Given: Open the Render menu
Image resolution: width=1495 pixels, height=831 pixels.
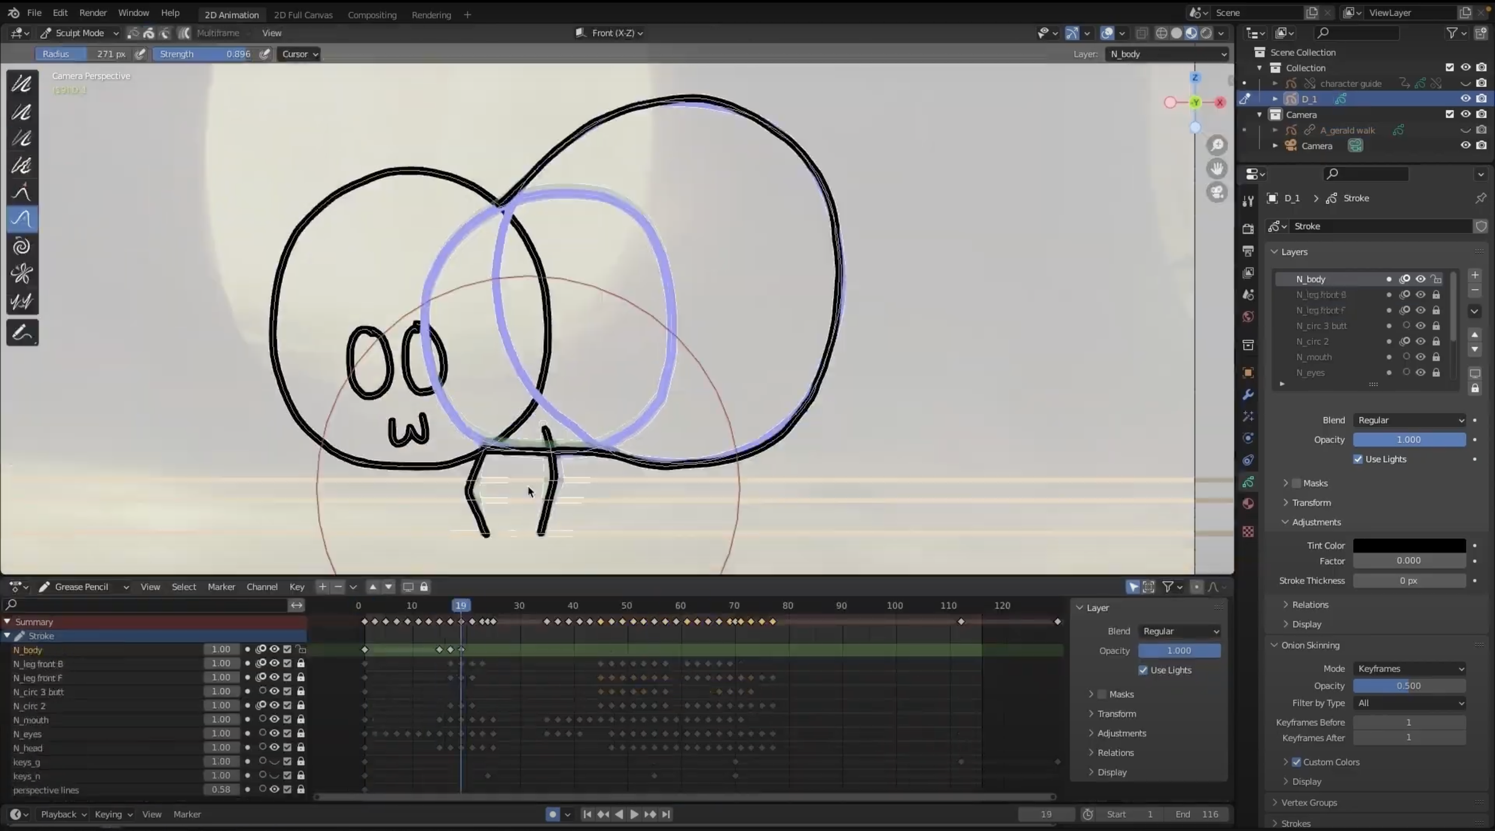Looking at the screenshot, I should pyautogui.click(x=93, y=13).
